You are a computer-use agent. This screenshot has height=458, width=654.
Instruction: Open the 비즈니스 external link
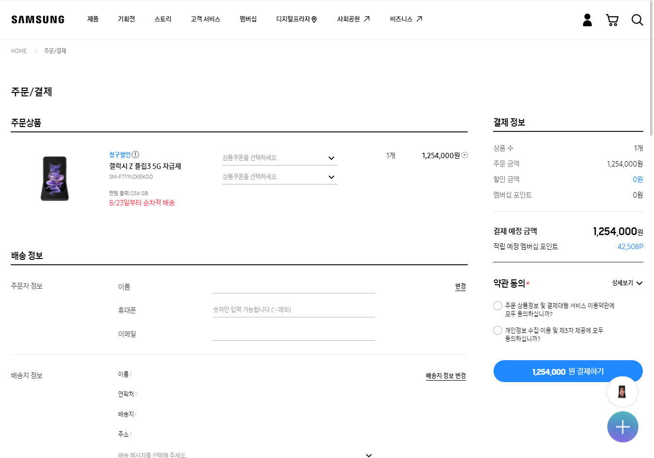[x=406, y=19]
